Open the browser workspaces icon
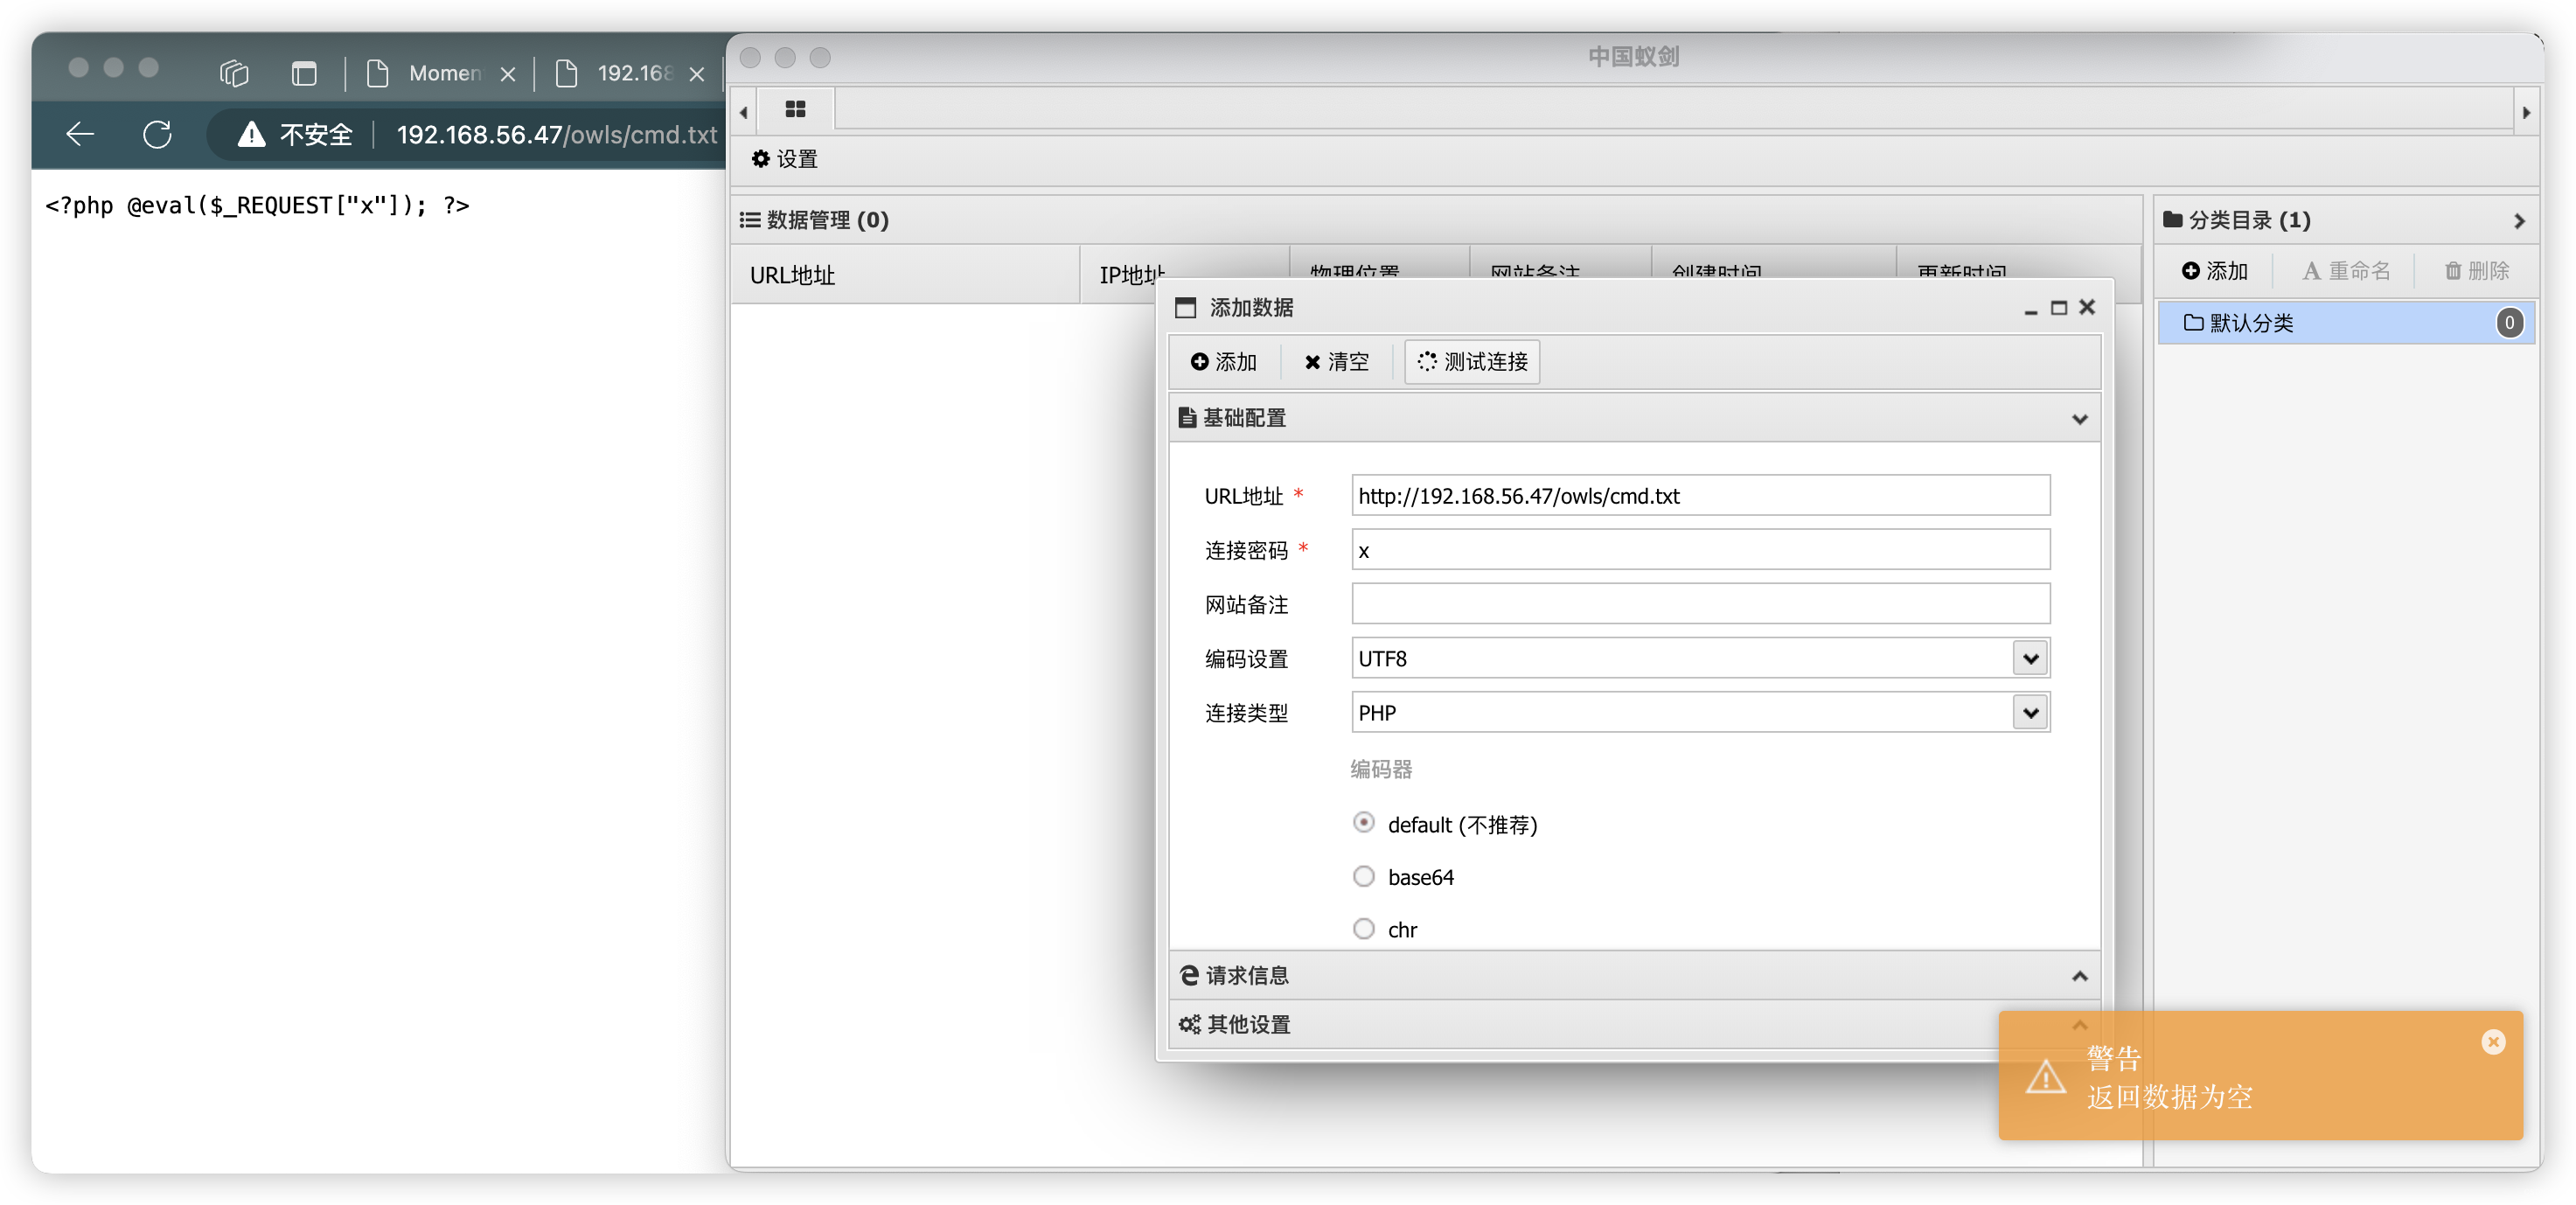Screen dimensions: 2576x1205 [234, 73]
